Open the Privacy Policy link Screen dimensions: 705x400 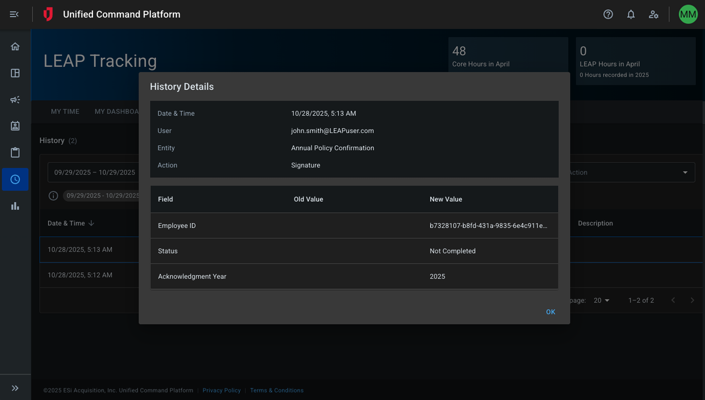click(222, 391)
